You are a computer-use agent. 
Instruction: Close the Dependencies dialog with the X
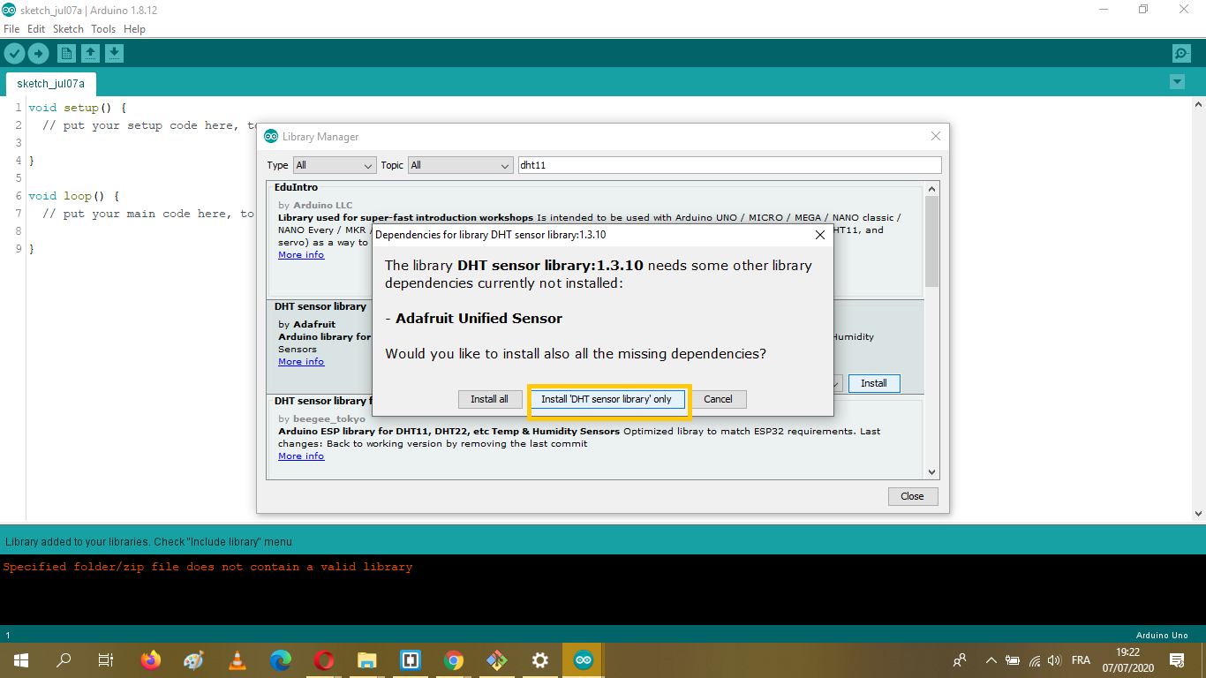click(x=819, y=235)
